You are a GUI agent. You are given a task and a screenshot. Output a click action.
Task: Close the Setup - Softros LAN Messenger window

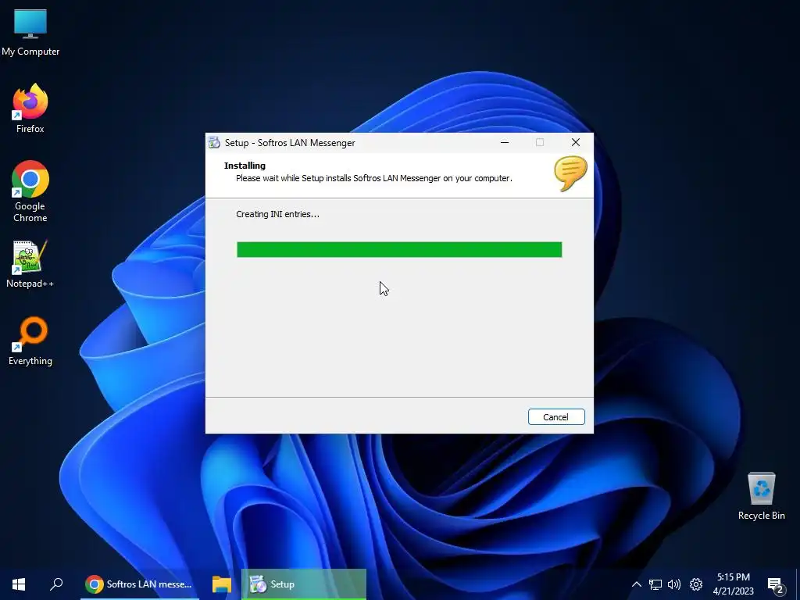pyautogui.click(x=576, y=142)
